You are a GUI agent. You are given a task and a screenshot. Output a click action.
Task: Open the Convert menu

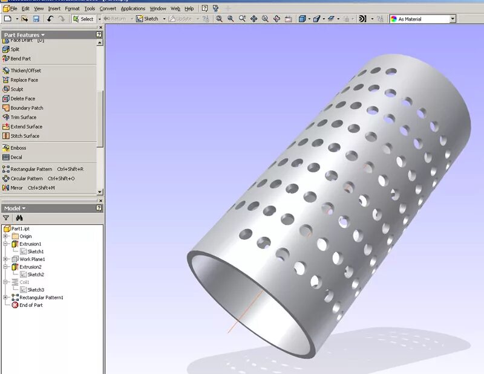click(x=108, y=8)
